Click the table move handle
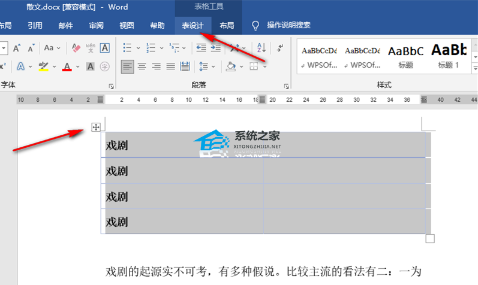This screenshot has width=478, height=285. pos(96,127)
